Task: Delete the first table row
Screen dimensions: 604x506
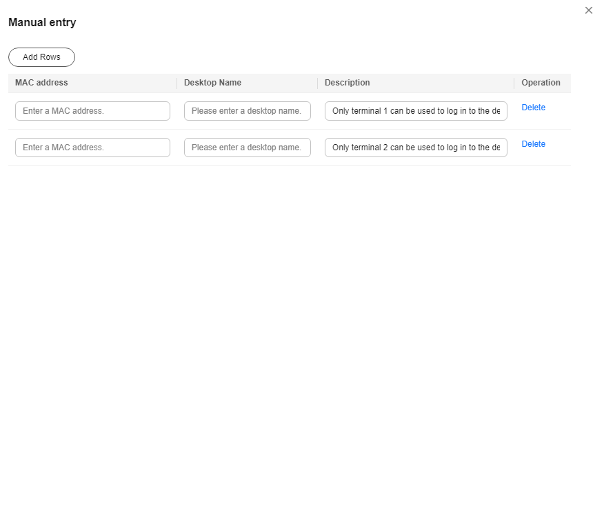Action: click(x=533, y=108)
